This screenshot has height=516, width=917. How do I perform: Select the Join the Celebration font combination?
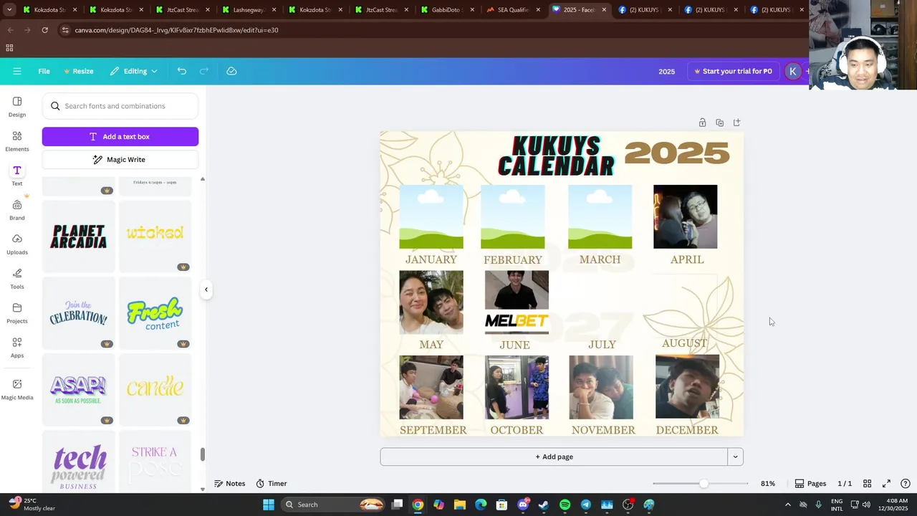[78, 314]
